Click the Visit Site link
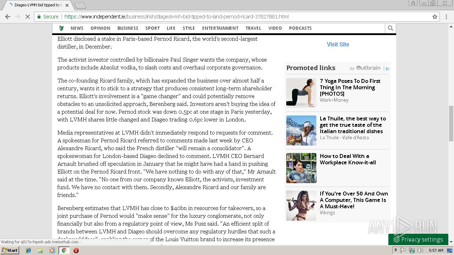This screenshot has width=454, height=255. (x=338, y=44)
